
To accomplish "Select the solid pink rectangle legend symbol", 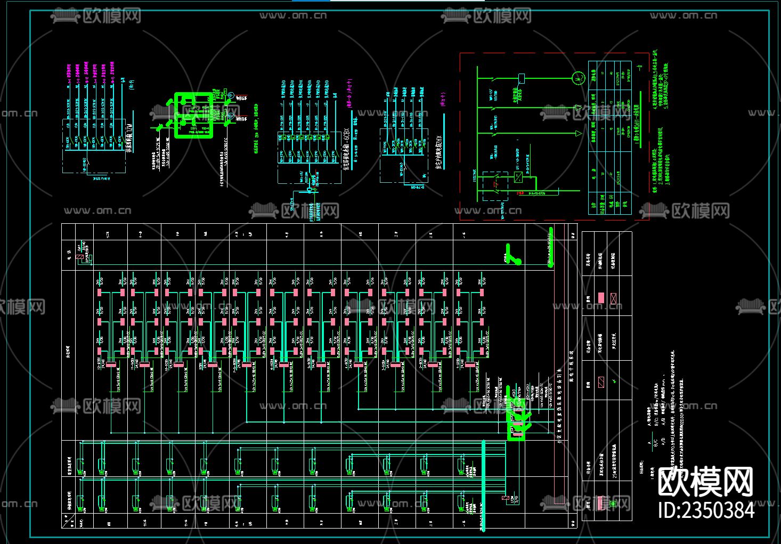I will point(601,298).
